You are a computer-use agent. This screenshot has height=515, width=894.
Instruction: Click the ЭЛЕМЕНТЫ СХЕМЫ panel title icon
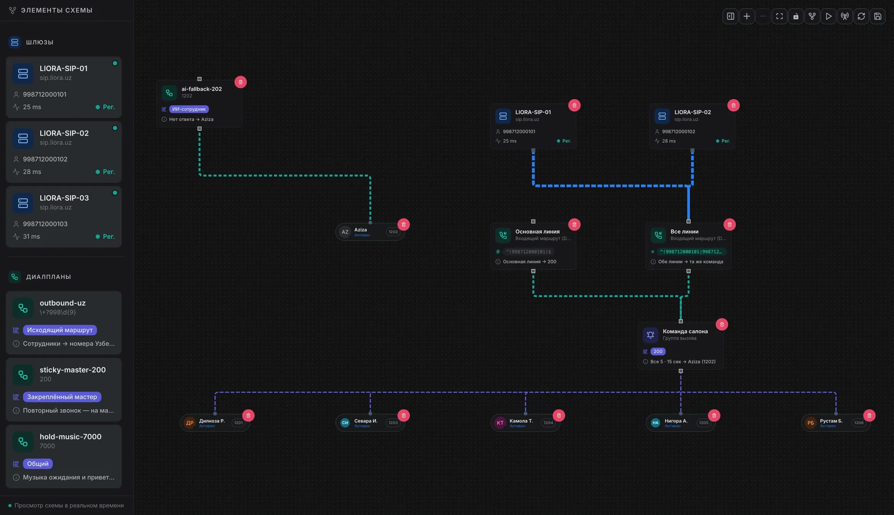pyautogui.click(x=12, y=10)
